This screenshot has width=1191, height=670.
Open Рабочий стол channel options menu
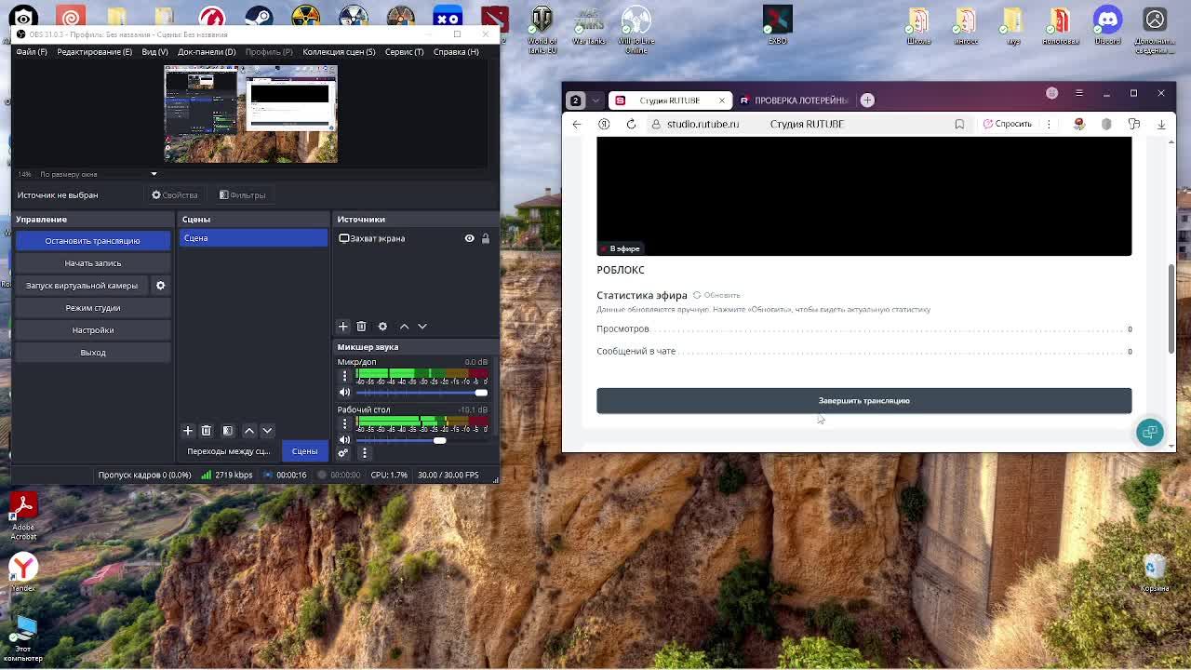pos(344,423)
